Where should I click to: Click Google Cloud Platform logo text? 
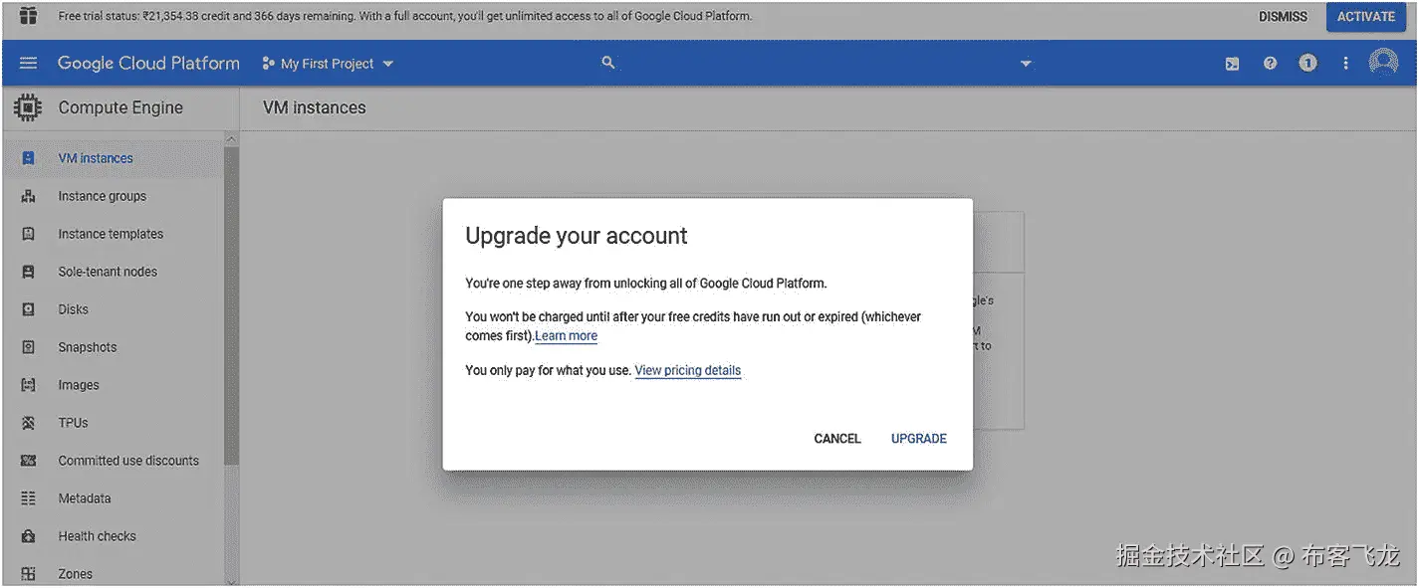(148, 63)
